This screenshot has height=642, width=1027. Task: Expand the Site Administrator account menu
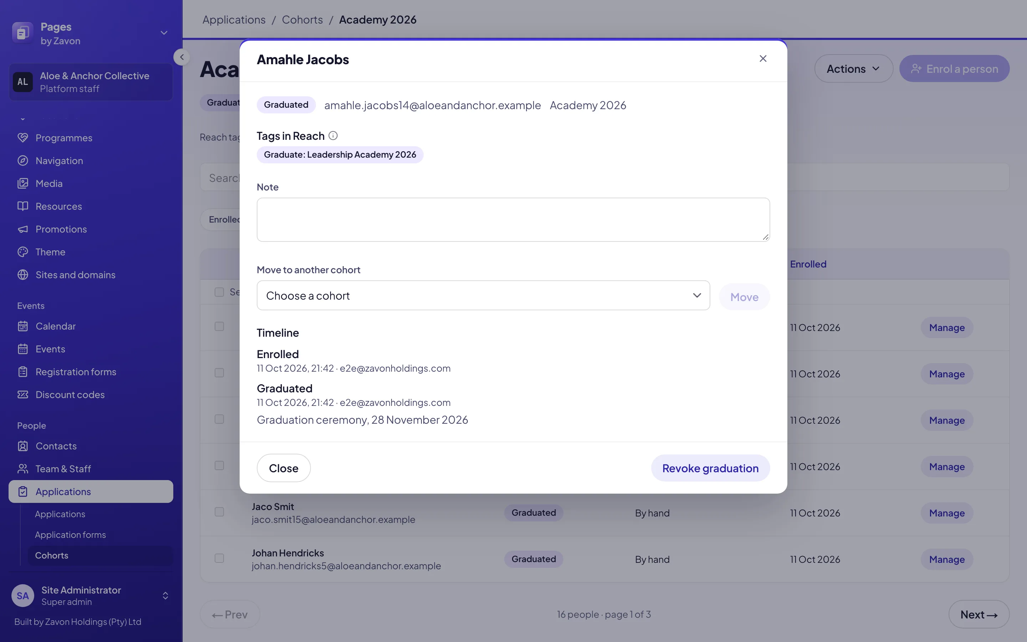[x=165, y=596]
